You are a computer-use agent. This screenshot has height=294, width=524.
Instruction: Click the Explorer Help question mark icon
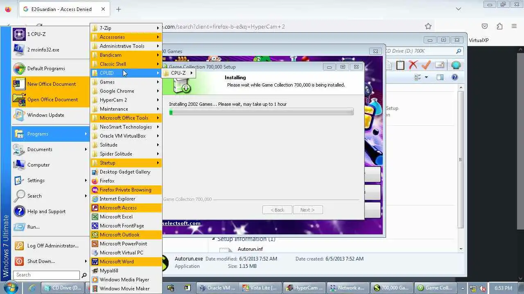point(454,77)
